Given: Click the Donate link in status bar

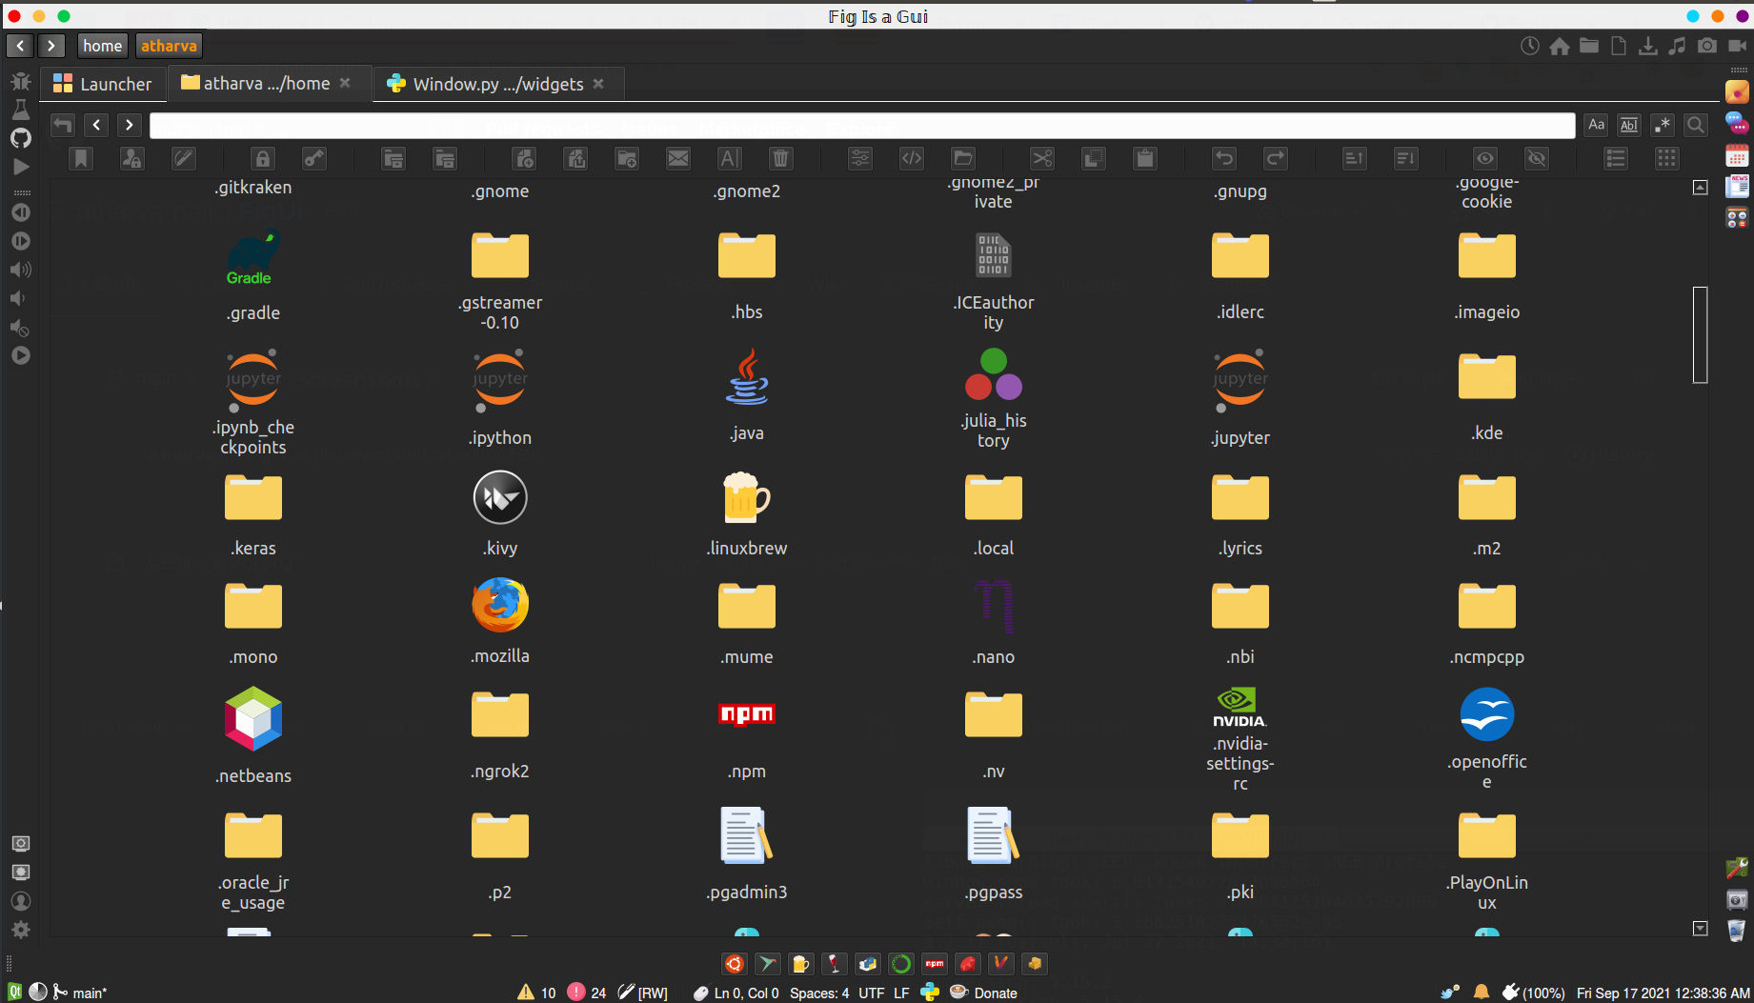Looking at the screenshot, I should 984,993.
